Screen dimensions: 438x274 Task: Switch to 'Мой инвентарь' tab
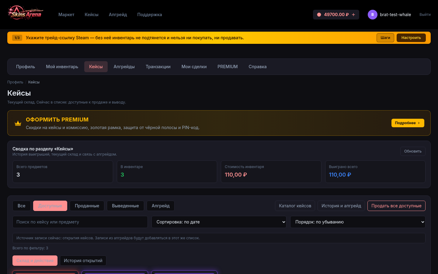pos(62,67)
